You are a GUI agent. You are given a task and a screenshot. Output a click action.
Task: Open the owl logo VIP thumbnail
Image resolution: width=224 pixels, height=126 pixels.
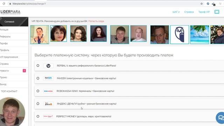pyautogui.click(x=180, y=35)
